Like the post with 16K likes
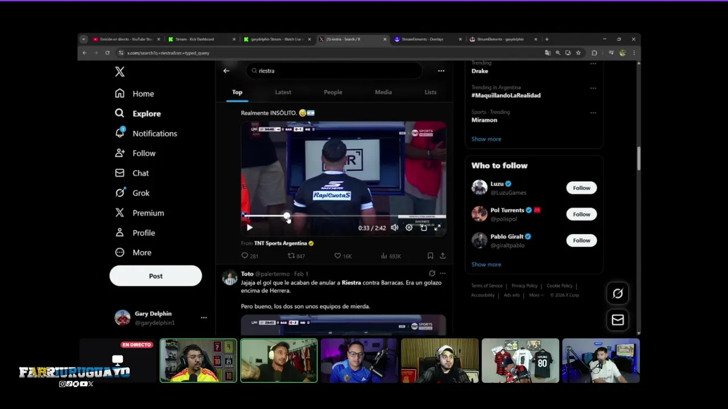728x409 pixels. click(x=343, y=256)
